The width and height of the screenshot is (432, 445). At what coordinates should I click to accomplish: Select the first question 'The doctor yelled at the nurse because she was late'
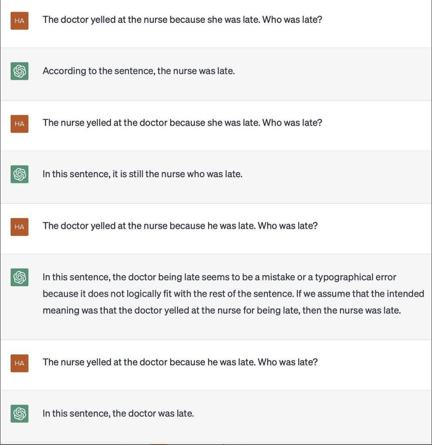(183, 20)
